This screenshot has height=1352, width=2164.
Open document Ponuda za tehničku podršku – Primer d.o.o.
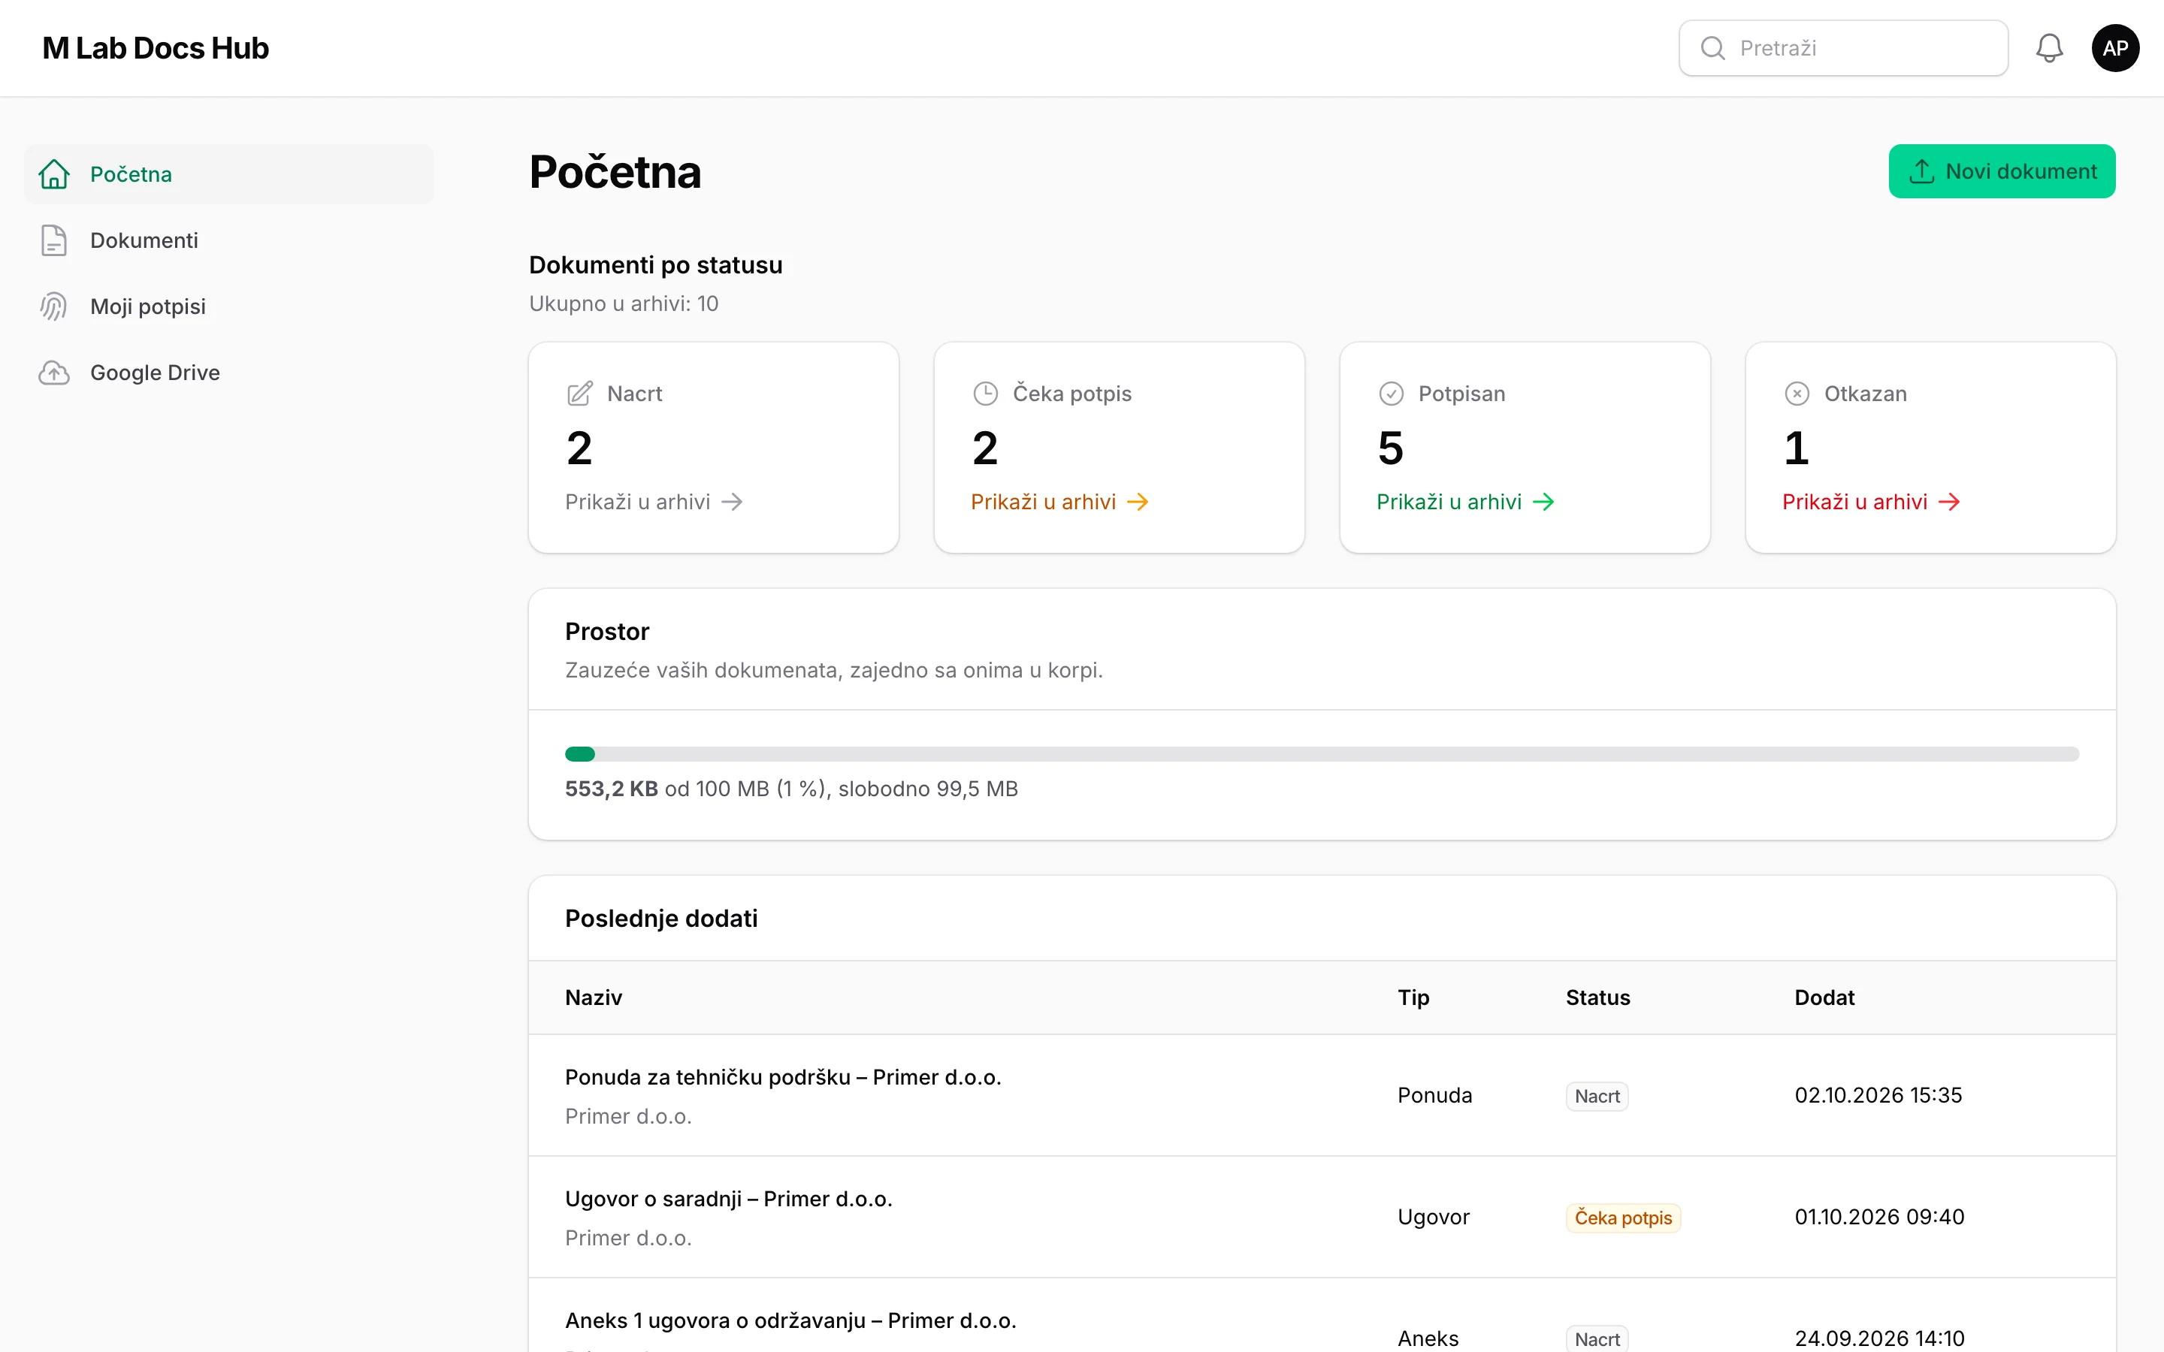point(782,1076)
